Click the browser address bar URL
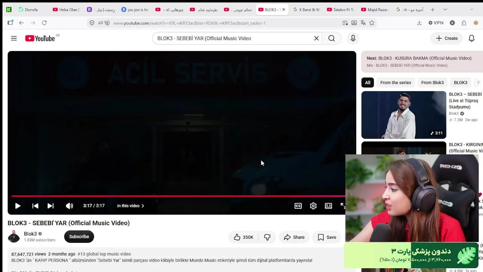The width and height of the screenshot is (483, 272). (x=189, y=23)
